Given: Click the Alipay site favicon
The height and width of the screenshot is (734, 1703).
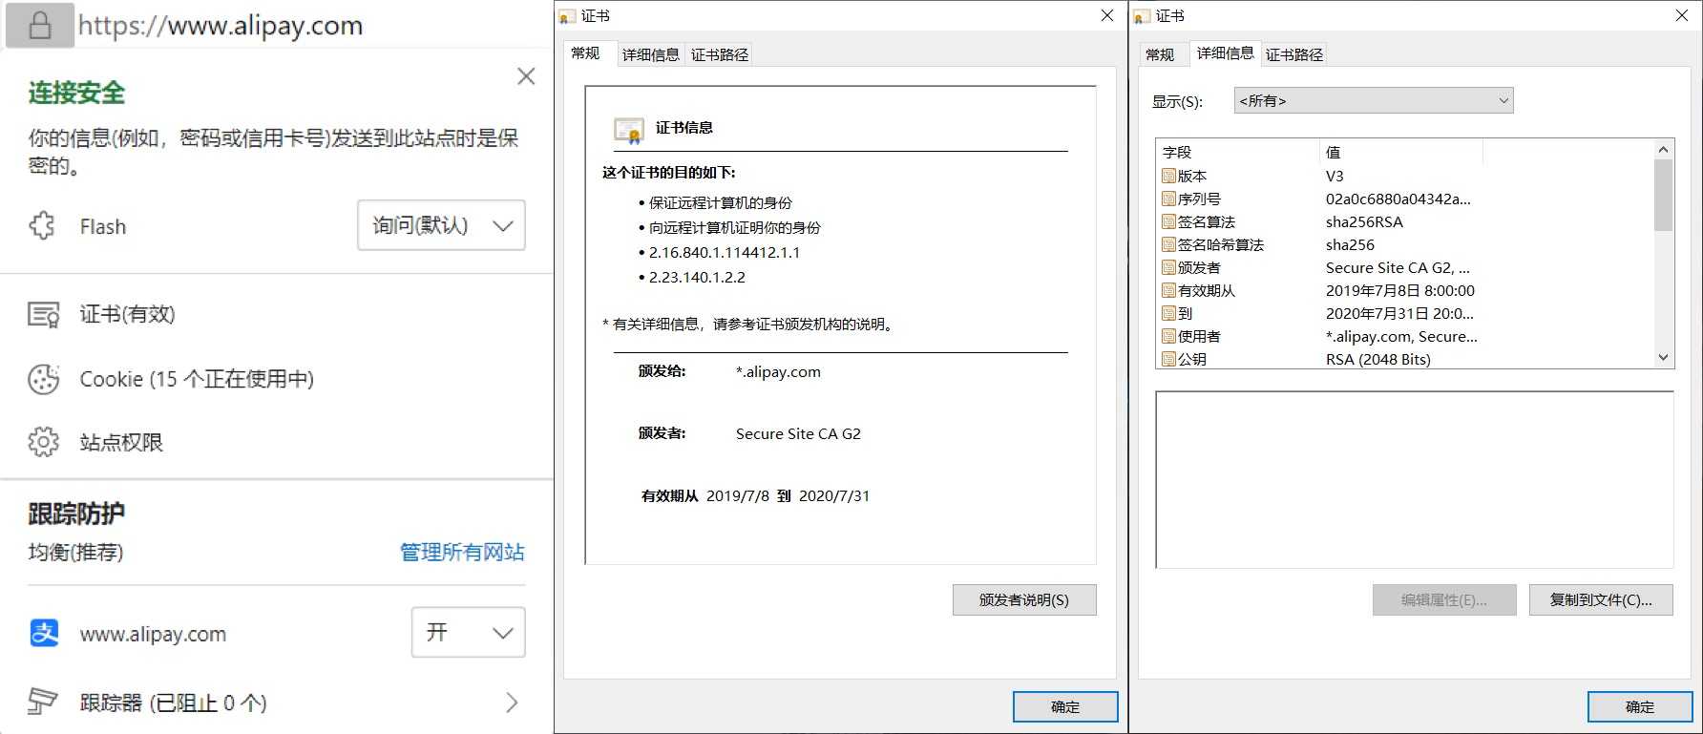Looking at the screenshot, I should point(44,633).
